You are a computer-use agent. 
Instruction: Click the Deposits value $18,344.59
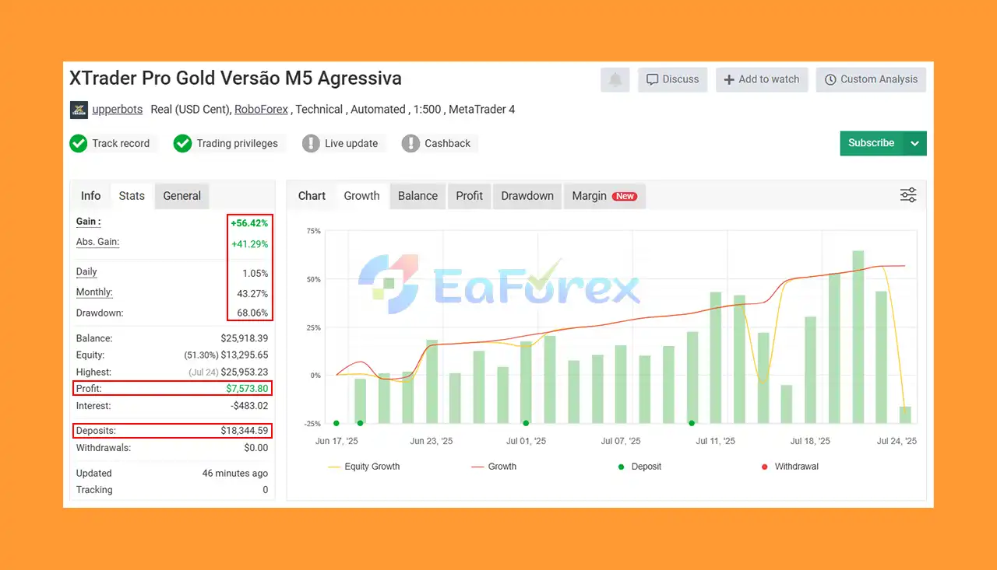245,431
